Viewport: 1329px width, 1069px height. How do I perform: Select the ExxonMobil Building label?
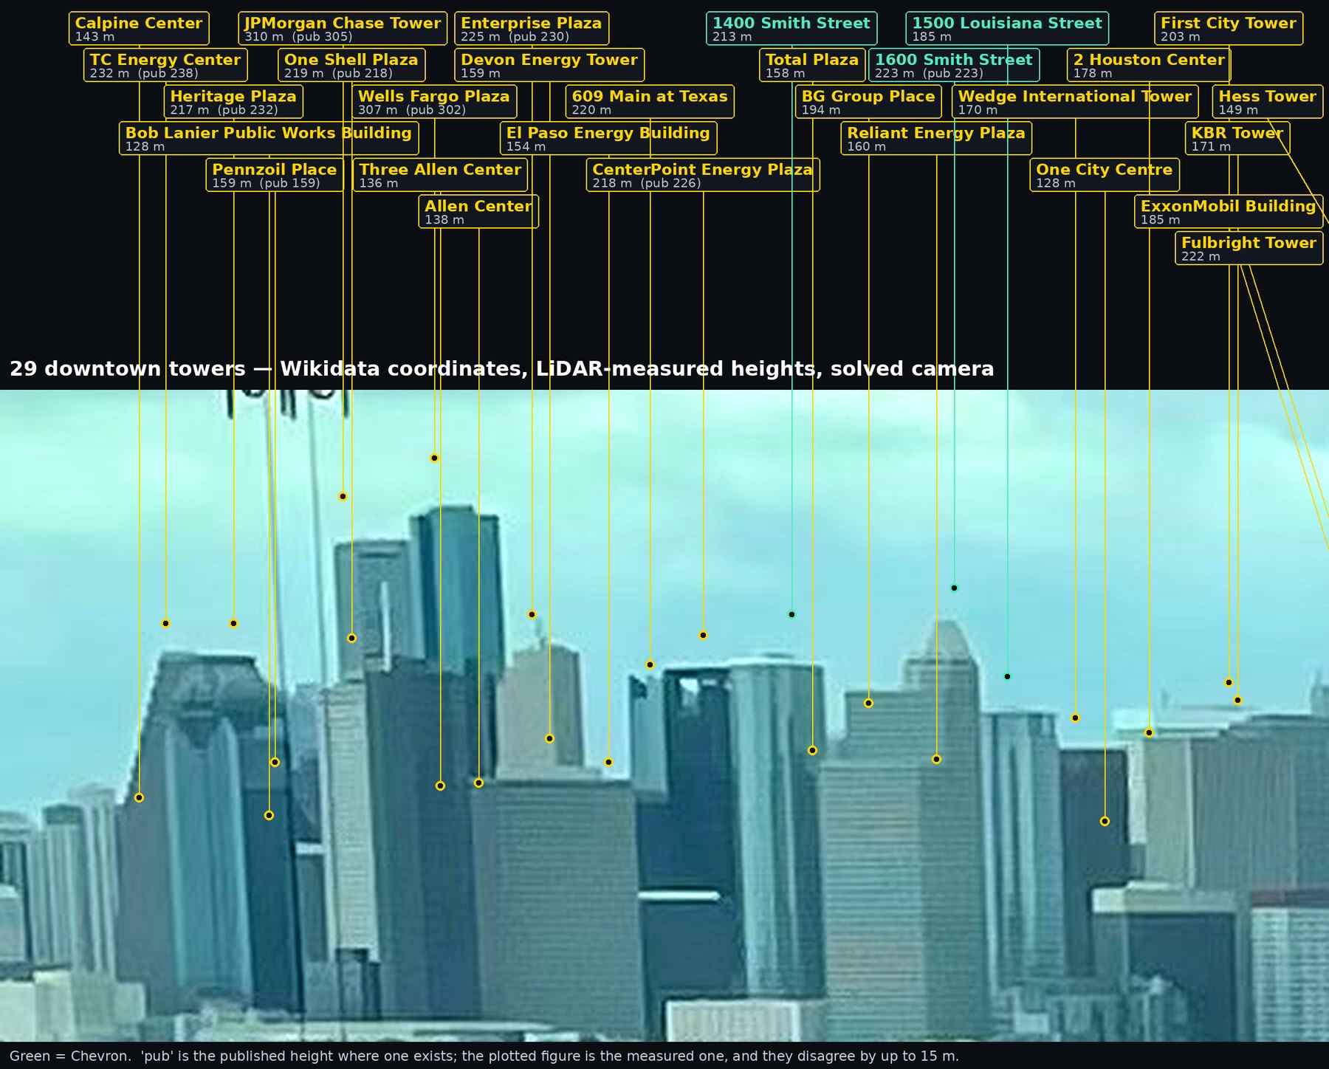[x=1229, y=211]
